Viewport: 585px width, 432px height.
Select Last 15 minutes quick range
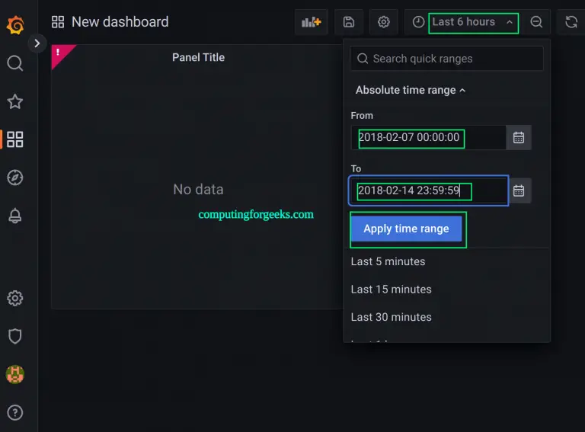point(391,290)
